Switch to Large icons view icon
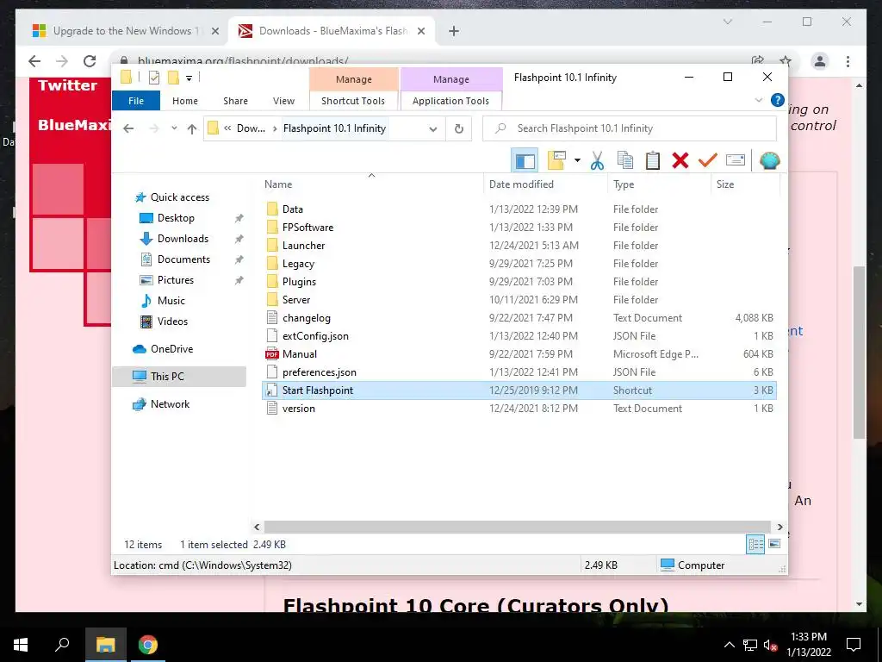 point(774,544)
